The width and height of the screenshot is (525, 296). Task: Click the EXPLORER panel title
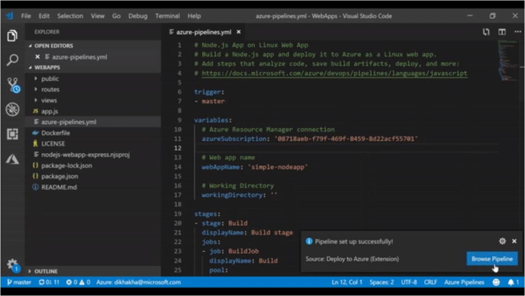tap(47, 32)
